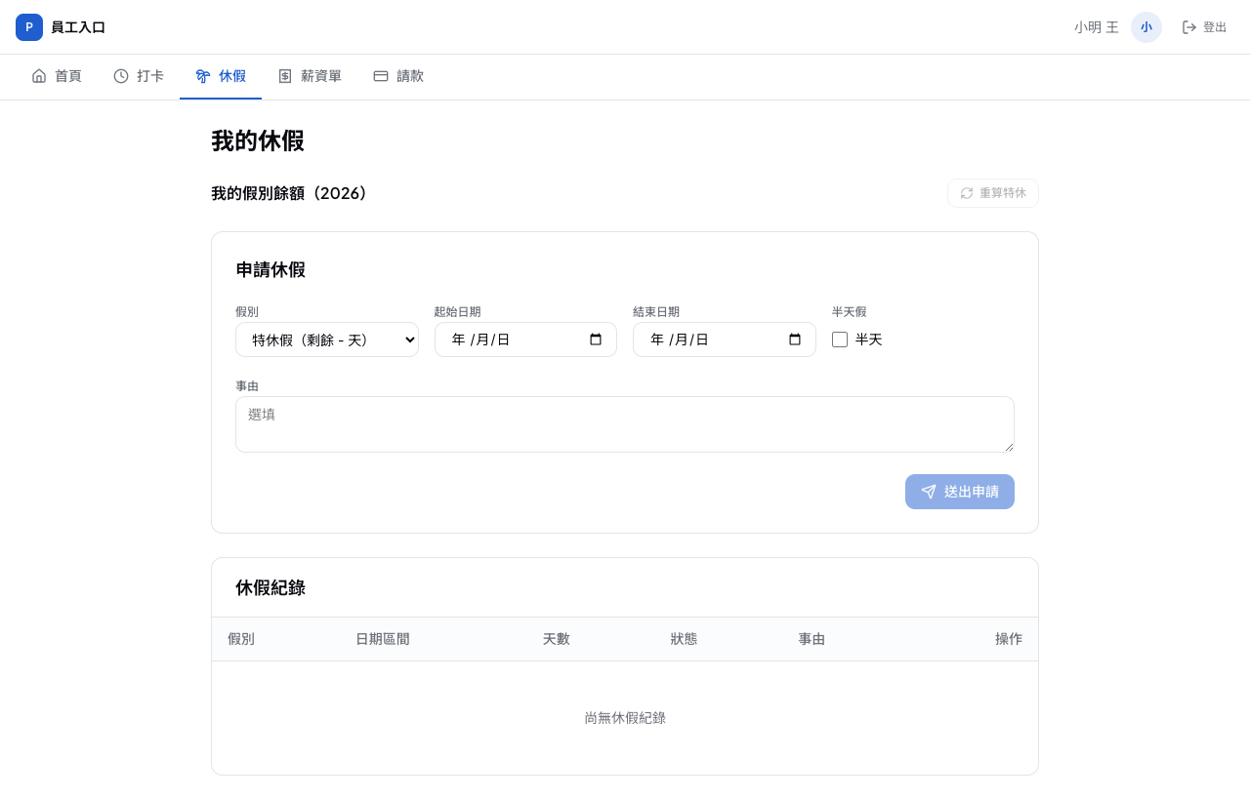Click the send icon inside 送出申請 button

pos(929,492)
